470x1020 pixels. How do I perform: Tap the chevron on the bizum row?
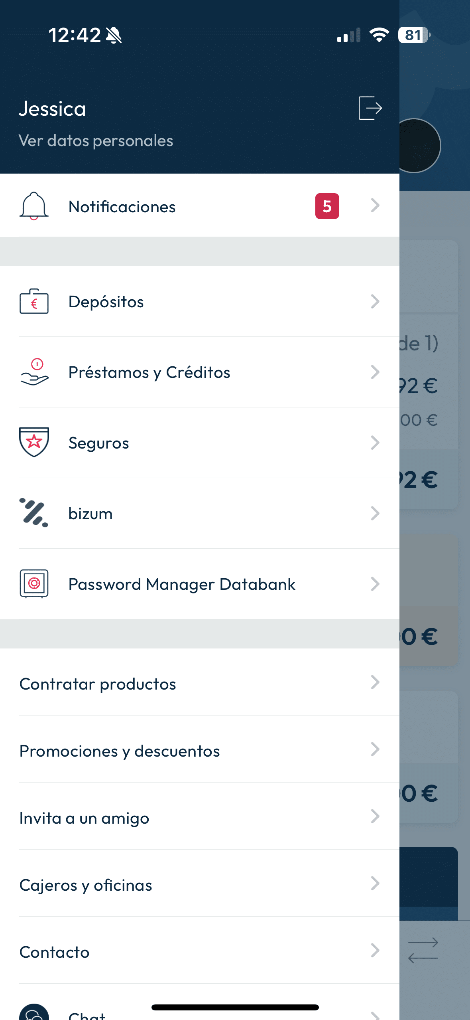pyautogui.click(x=375, y=513)
